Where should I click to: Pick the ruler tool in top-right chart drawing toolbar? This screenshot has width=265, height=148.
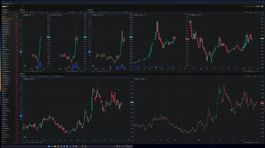[x=89, y=36]
